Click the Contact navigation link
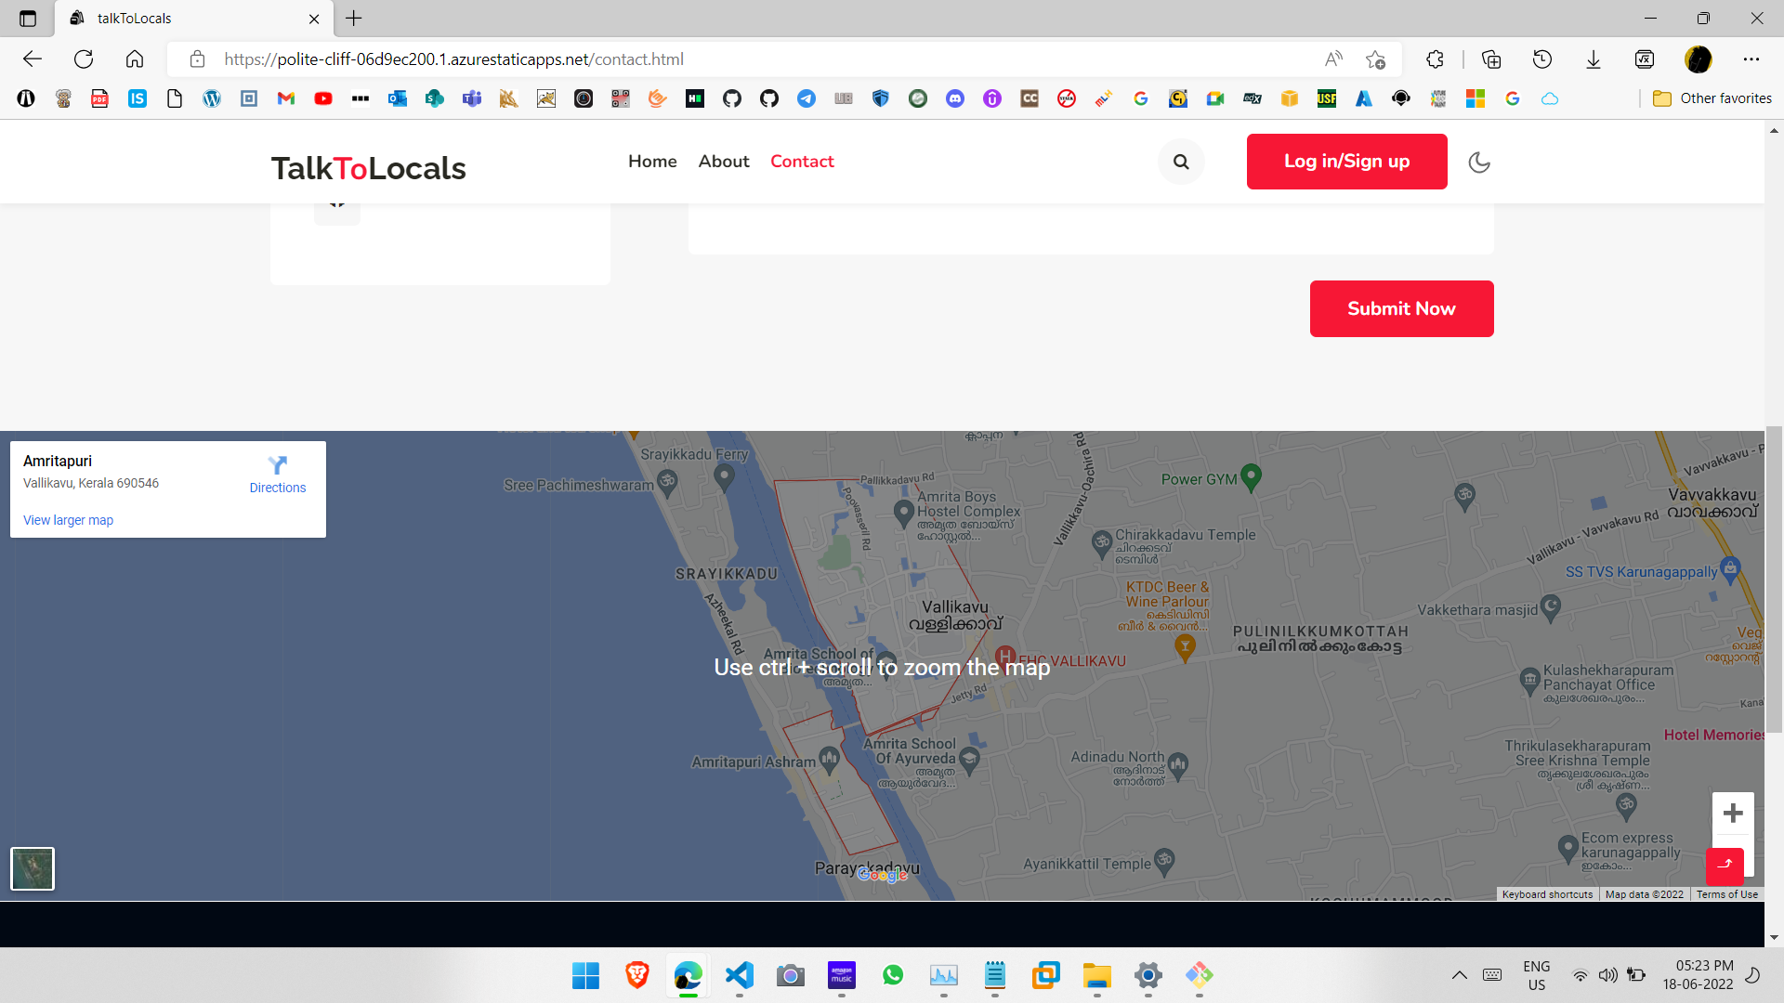 point(802,162)
